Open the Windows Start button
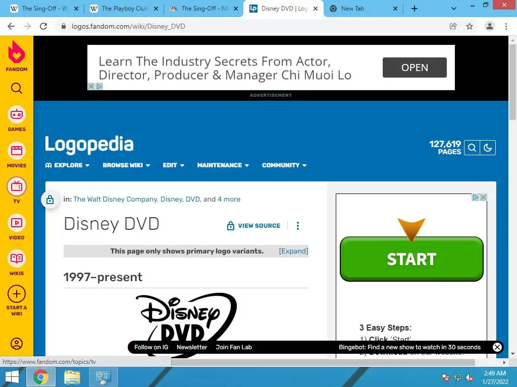517x387 pixels. [x=12, y=377]
